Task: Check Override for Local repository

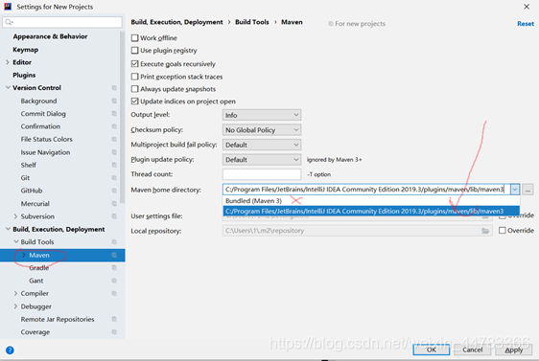Action: (x=503, y=230)
